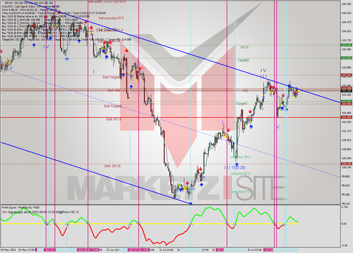
Task: Click the 'Sell correction 87.5' label
Action: pyautogui.click(x=111, y=18)
